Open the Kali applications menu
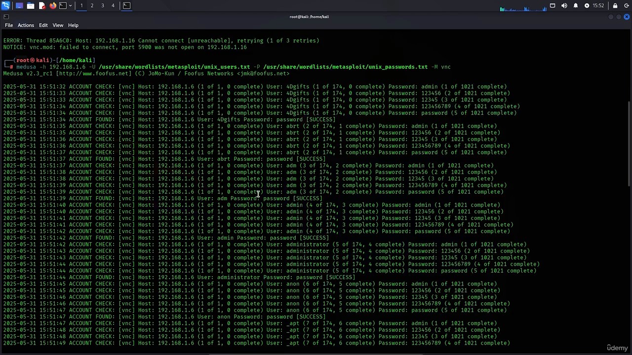Image resolution: width=632 pixels, height=355 pixels. (x=5, y=5)
